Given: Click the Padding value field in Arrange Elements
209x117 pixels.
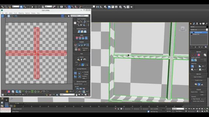Looking at the screenshot, I should 84,78.
